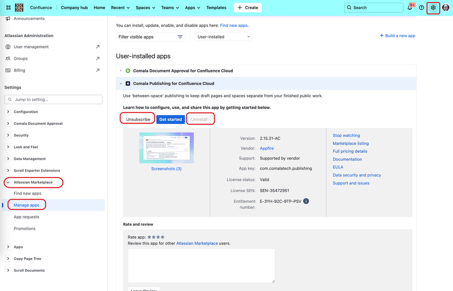Image resolution: width=453 pixels, height=291 pixels.
Task: Select Find new apps in sidebar
Action: point(28,193)
